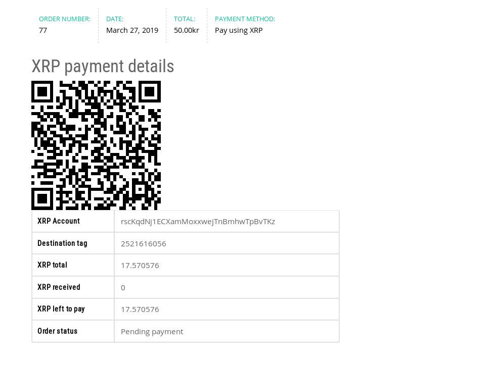Click the XRP Account row label
Screen dimensions: 493x365
[x=59, y=221]
